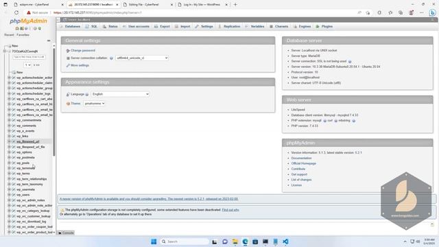Click the top-level New database item

(15, 46)
